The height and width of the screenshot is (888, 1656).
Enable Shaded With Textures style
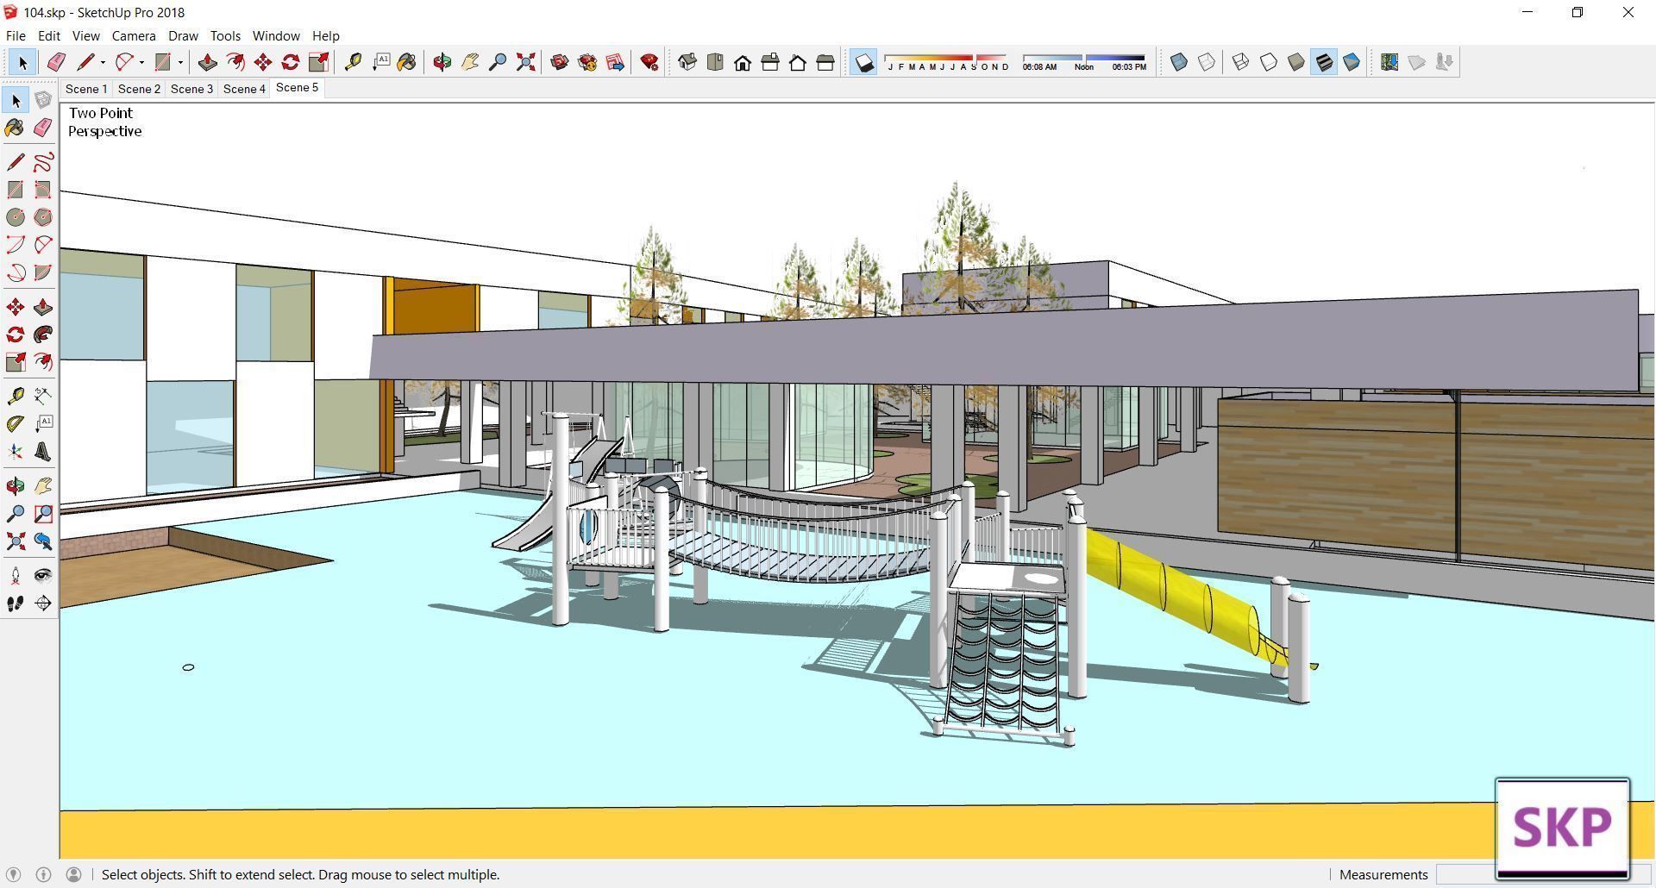click(x=1324, y=62)
